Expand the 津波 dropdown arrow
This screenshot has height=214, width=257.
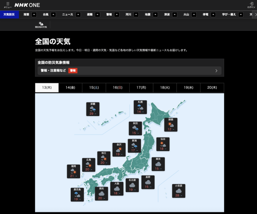tap(175, 15)
